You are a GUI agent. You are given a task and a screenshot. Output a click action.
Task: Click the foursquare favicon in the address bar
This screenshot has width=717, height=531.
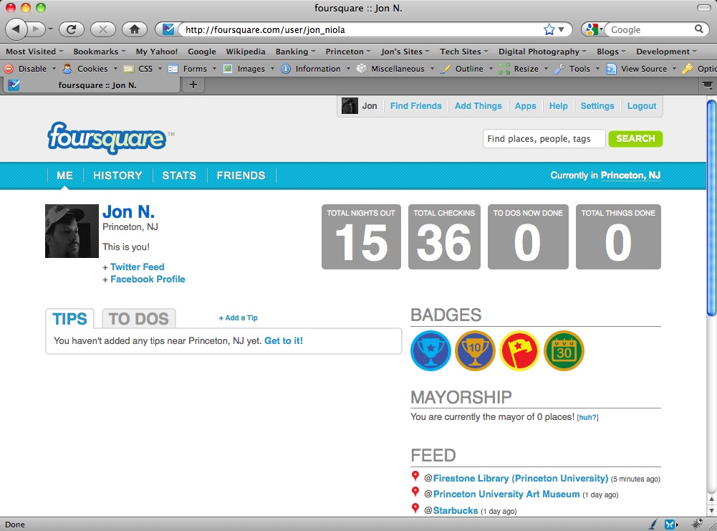tap(168, 29)
